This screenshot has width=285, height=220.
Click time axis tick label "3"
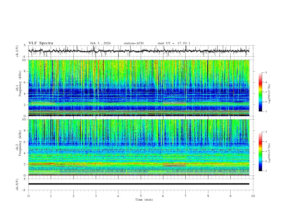pos(96,196)
